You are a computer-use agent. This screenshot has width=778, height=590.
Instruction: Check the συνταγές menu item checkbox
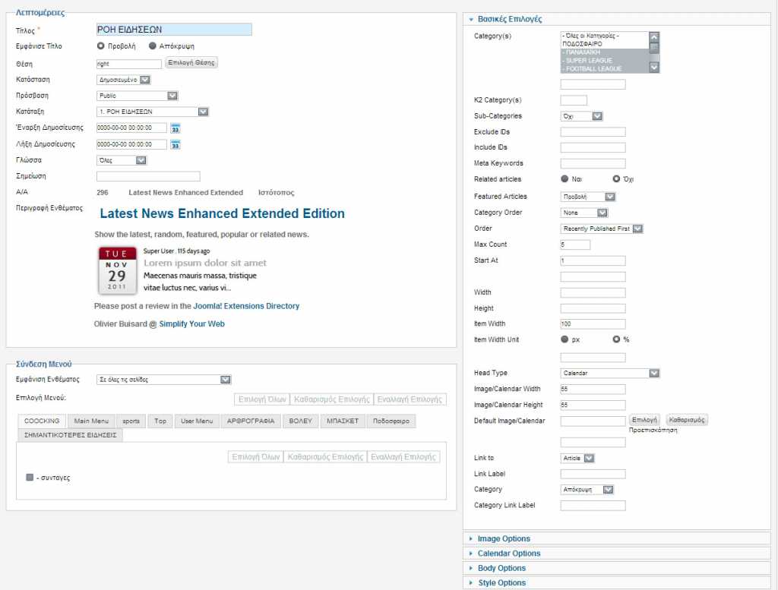pos(30,478)
